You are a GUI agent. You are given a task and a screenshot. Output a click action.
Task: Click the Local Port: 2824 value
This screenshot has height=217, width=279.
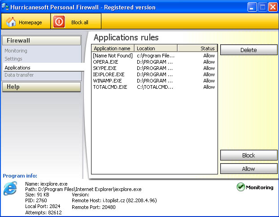[x=43, y=206]
